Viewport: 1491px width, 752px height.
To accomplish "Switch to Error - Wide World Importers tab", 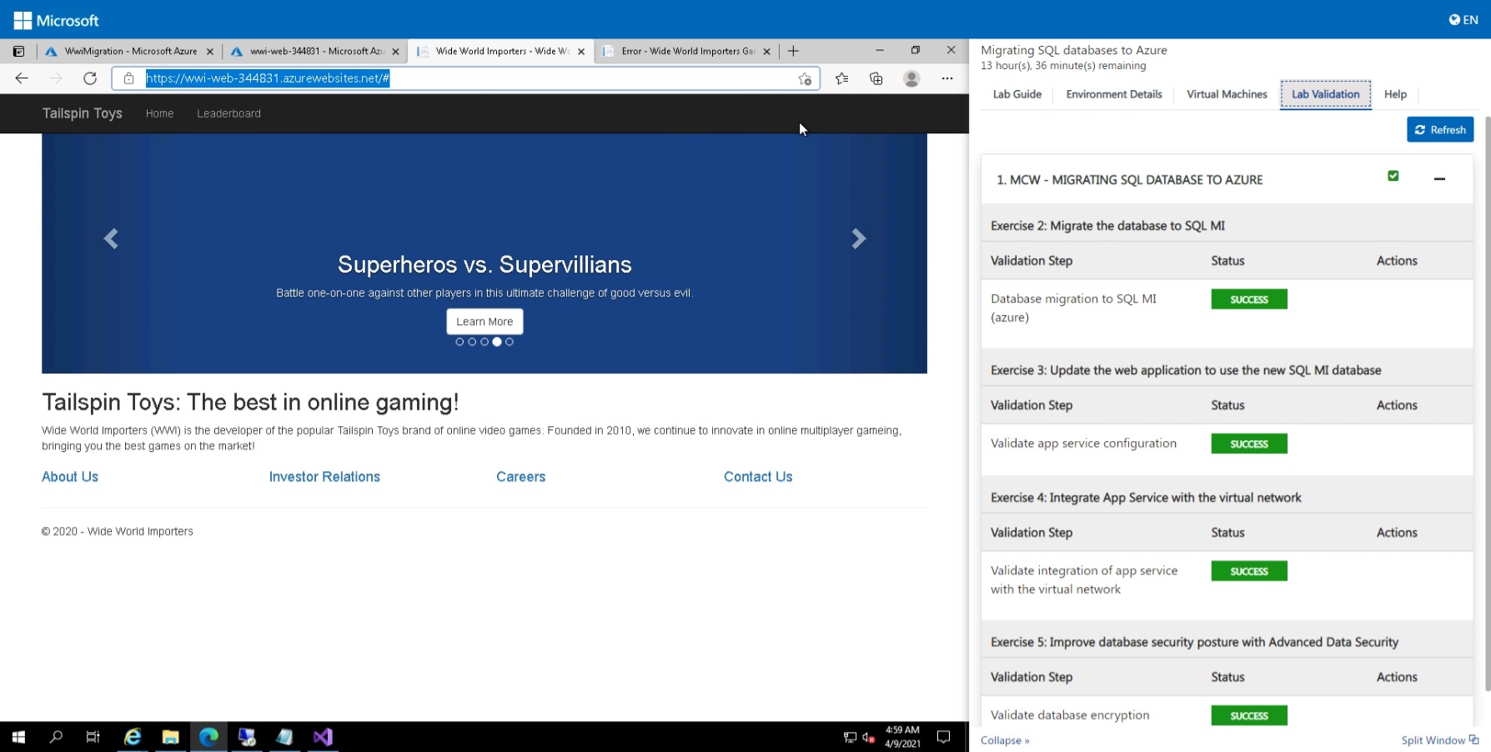I will tap(686, 51).
